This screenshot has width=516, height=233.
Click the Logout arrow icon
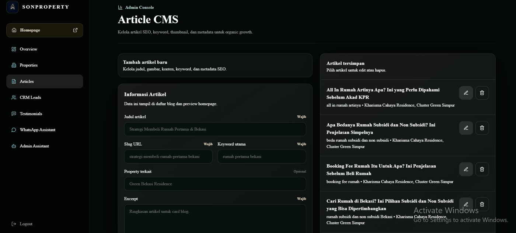14,224
